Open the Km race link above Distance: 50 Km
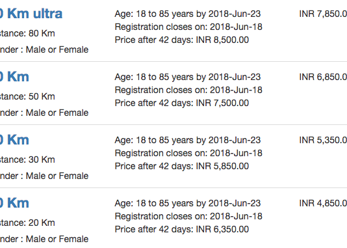The image size is (347, 248). click(x=14, y=77)
